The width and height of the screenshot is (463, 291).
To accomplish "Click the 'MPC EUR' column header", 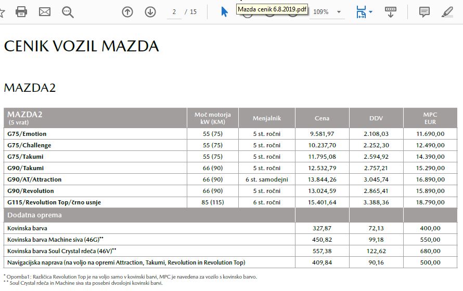I will tap(430, 118).
